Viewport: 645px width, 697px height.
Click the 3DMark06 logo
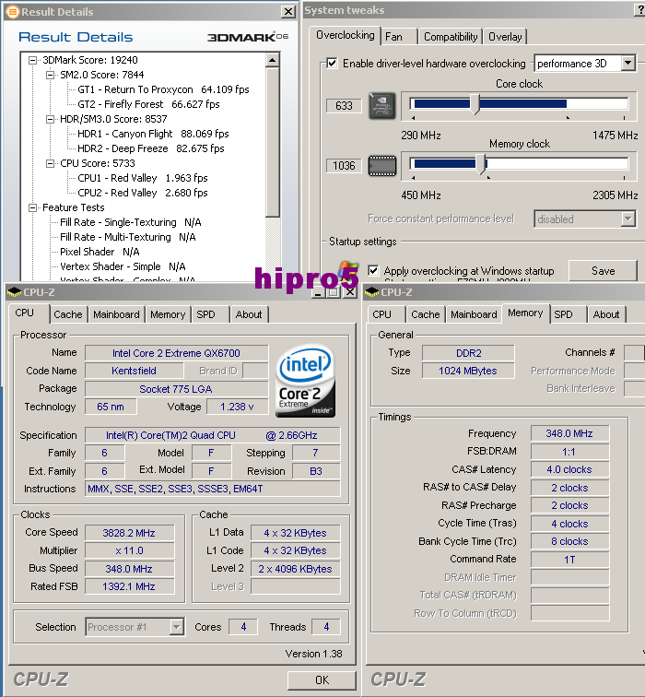[x=248, y=37]
